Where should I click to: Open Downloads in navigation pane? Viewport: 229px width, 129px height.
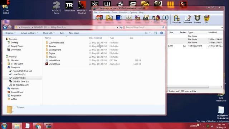[x=16, y=50]
